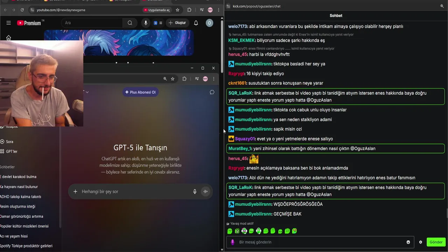The width and height of the screenshot is (448, 252).
Task: Click the Uygulamada aç chip in address bar
Action: pyautogui.click(x=156, y=10)
